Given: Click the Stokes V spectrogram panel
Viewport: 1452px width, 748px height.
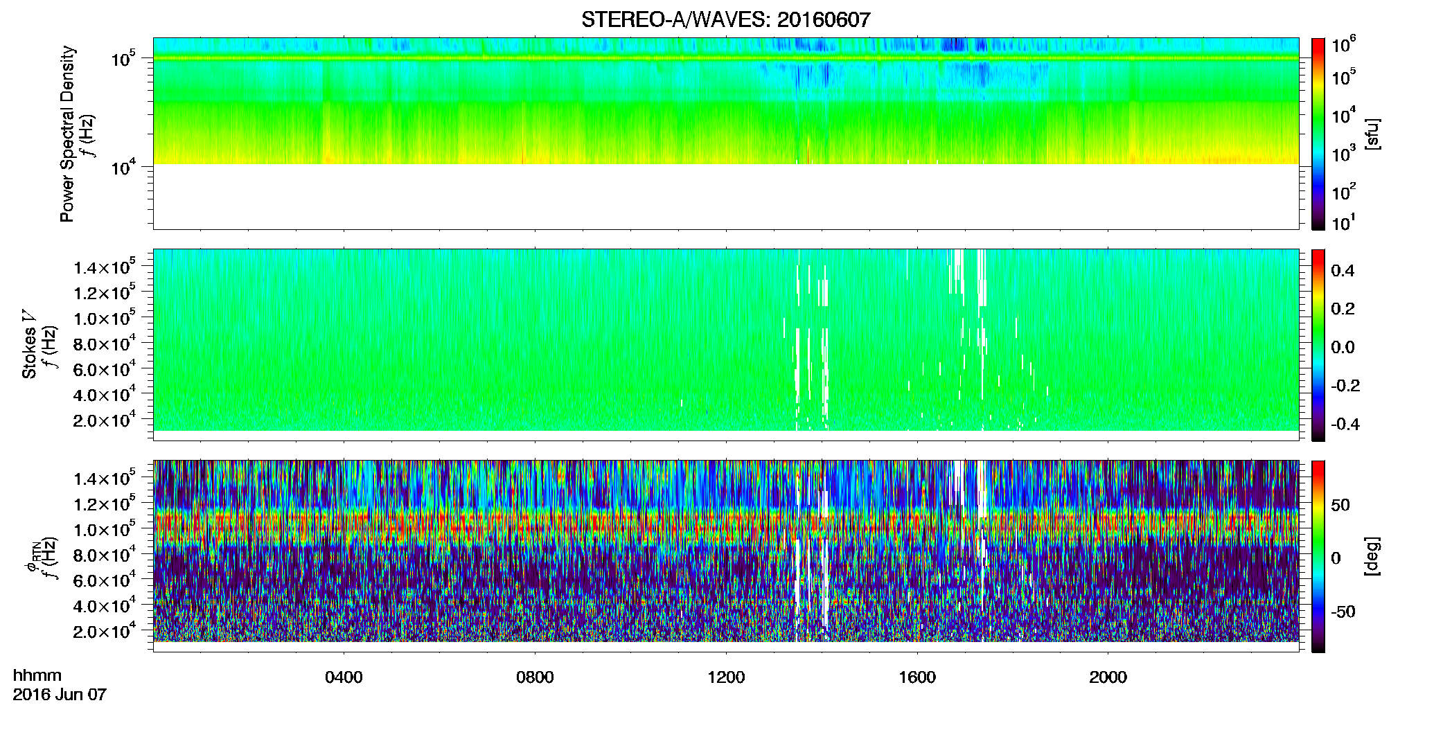Looking at the screenshot, I should coord(725,345).
